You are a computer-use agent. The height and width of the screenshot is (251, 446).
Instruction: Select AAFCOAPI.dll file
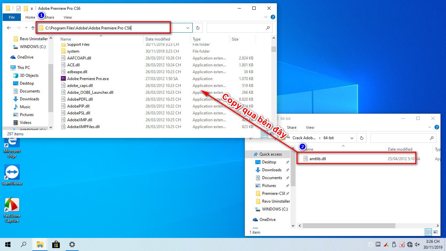79,58
